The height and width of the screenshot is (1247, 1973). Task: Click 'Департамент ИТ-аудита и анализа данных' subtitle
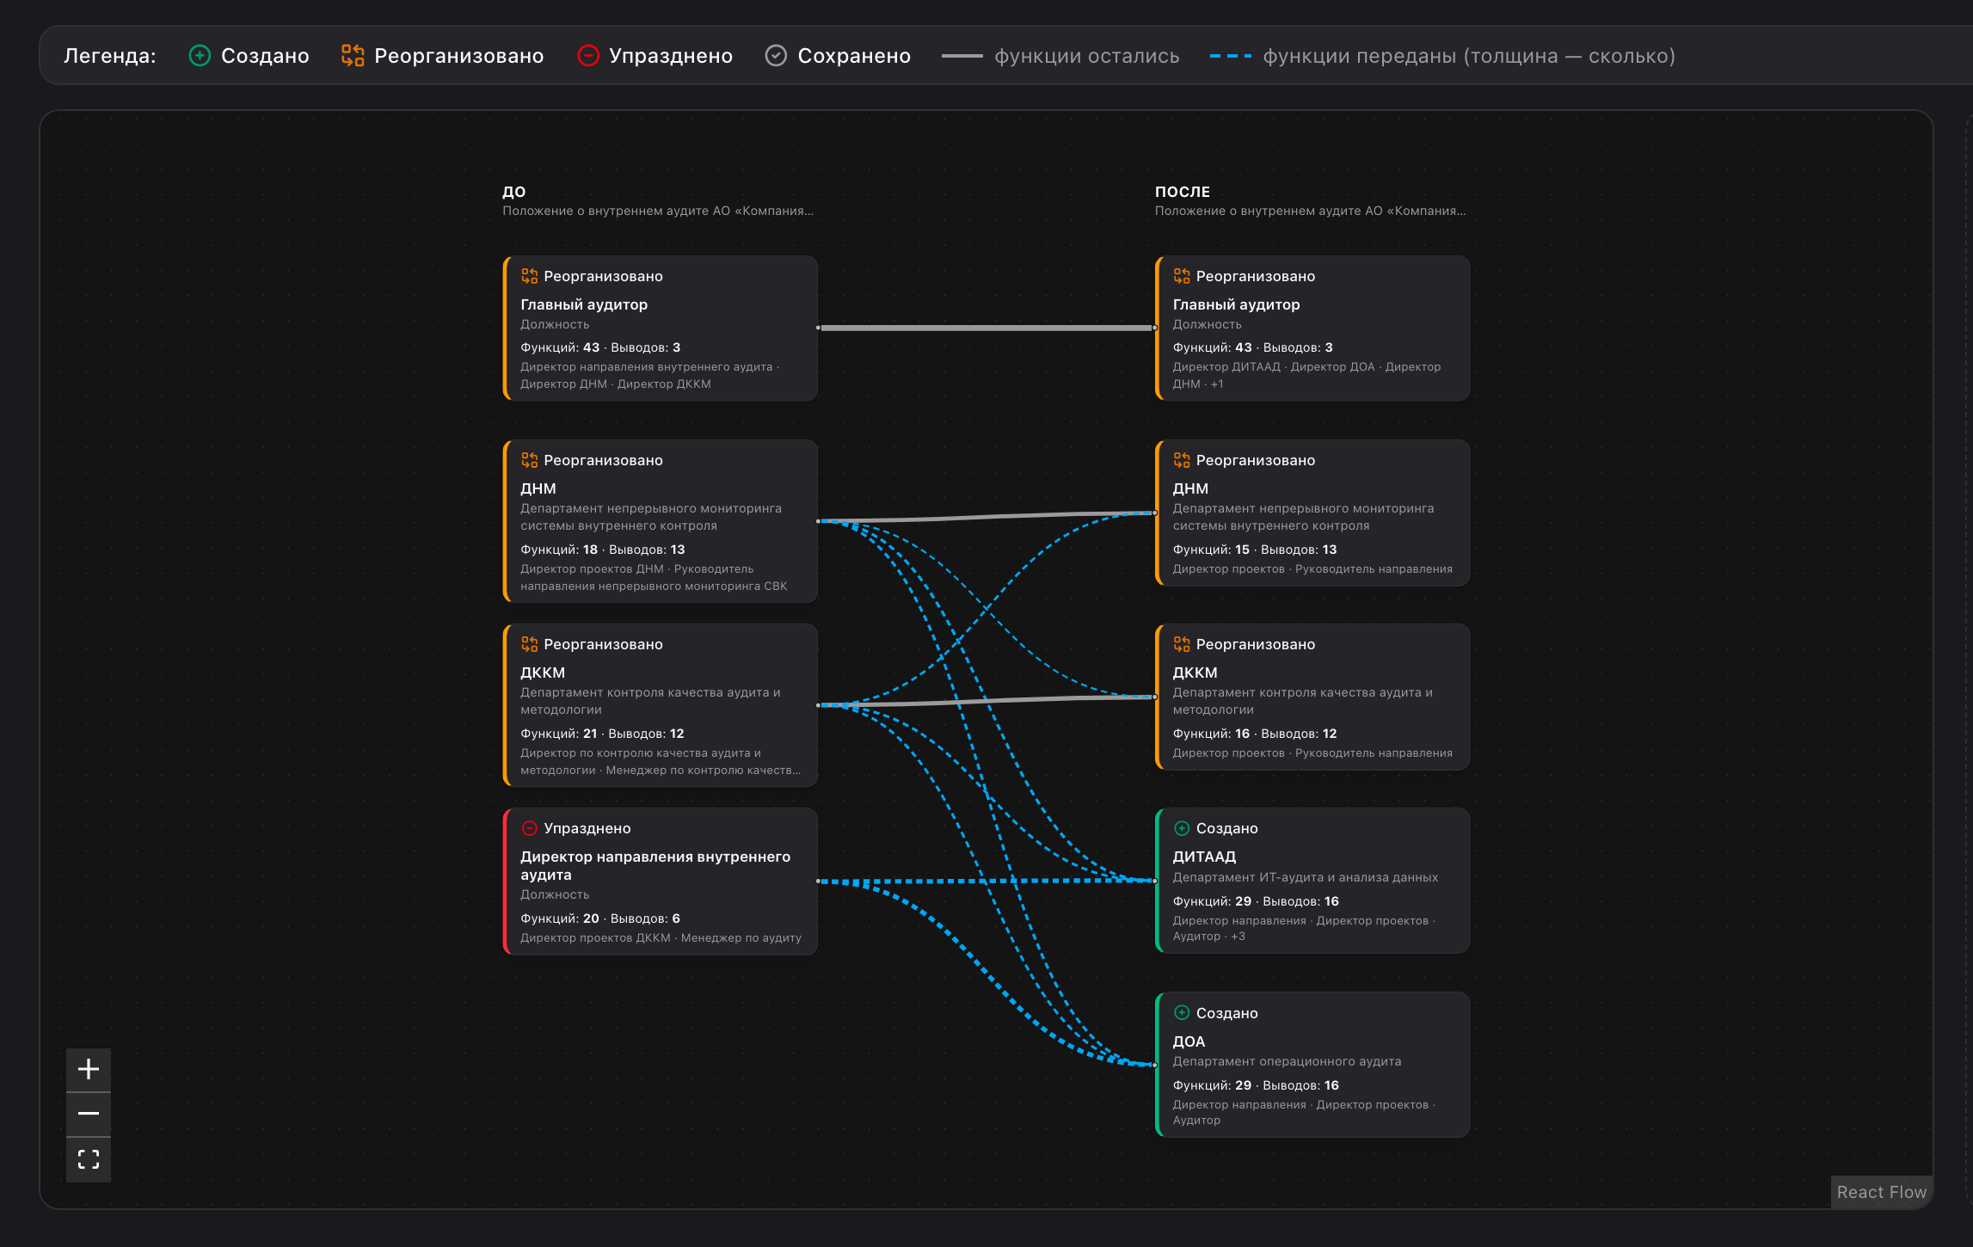click(x=1306, y=877)
